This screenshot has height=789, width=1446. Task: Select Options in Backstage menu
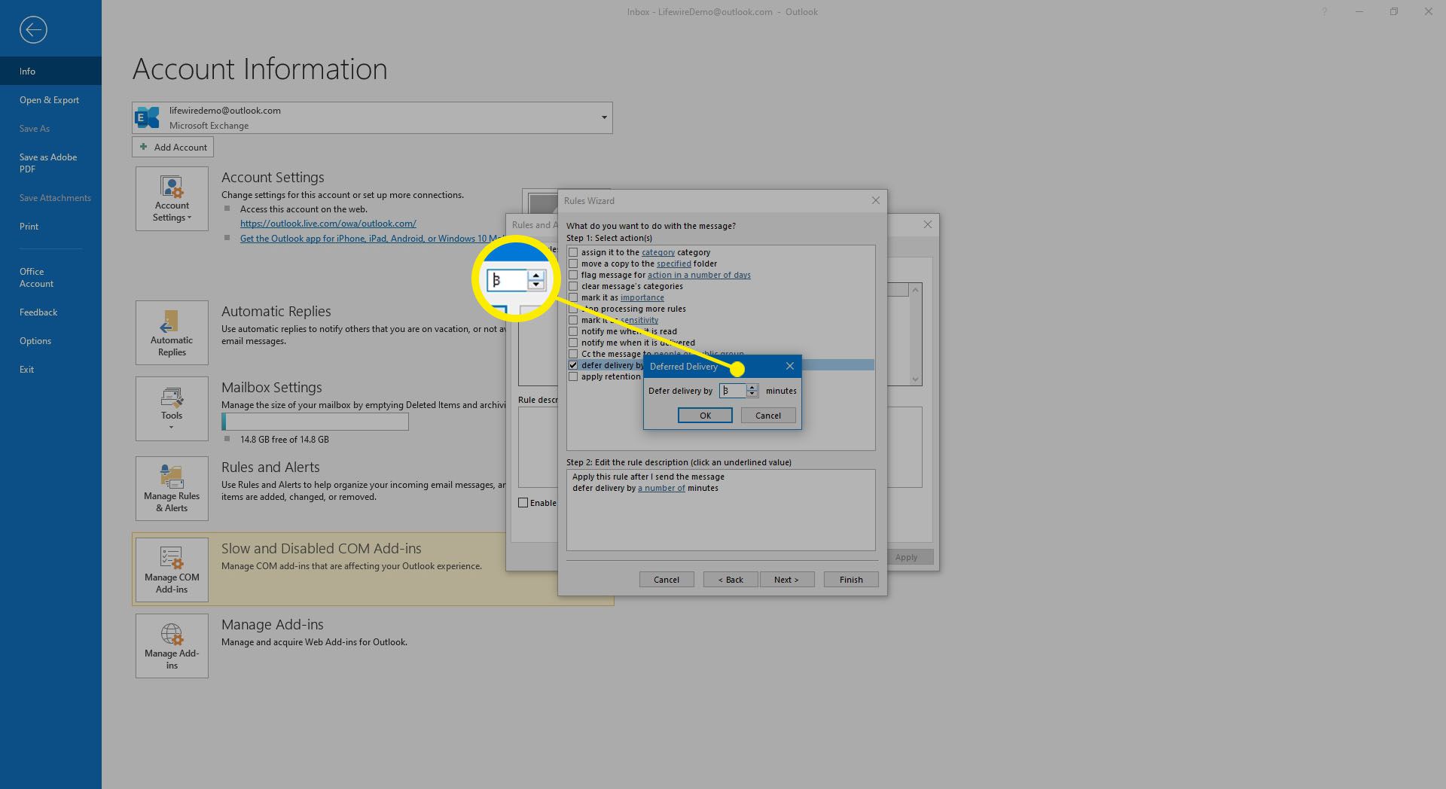(x=50, y=340)
